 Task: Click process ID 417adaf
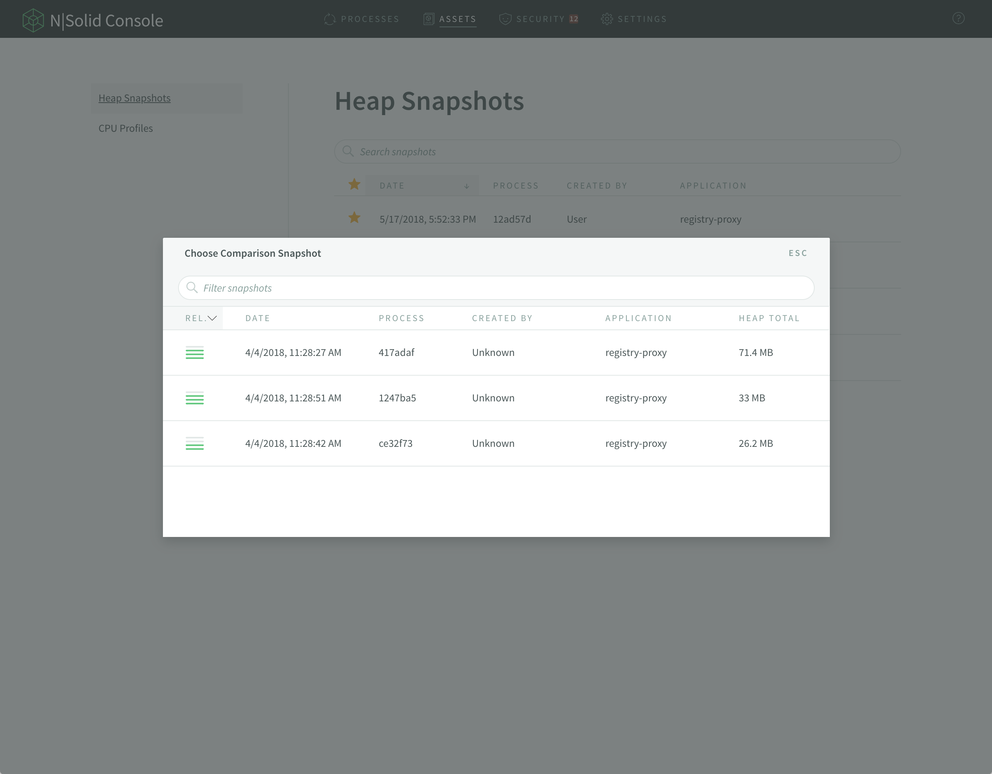point(396,353)
